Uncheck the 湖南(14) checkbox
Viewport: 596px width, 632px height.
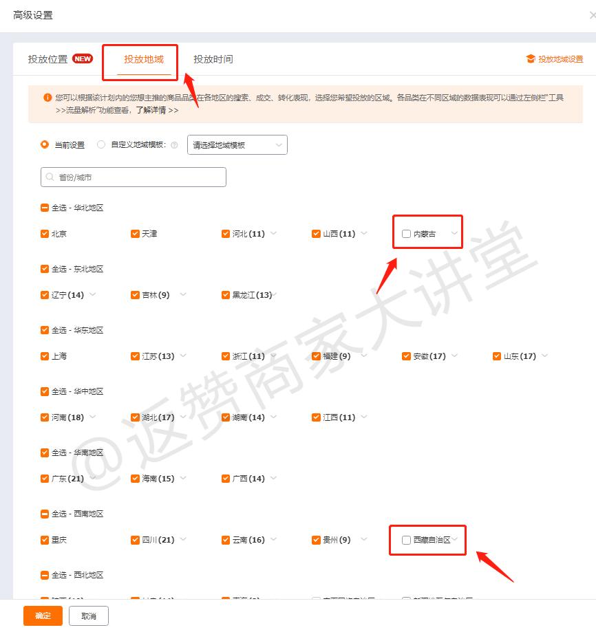click(226, 417)
